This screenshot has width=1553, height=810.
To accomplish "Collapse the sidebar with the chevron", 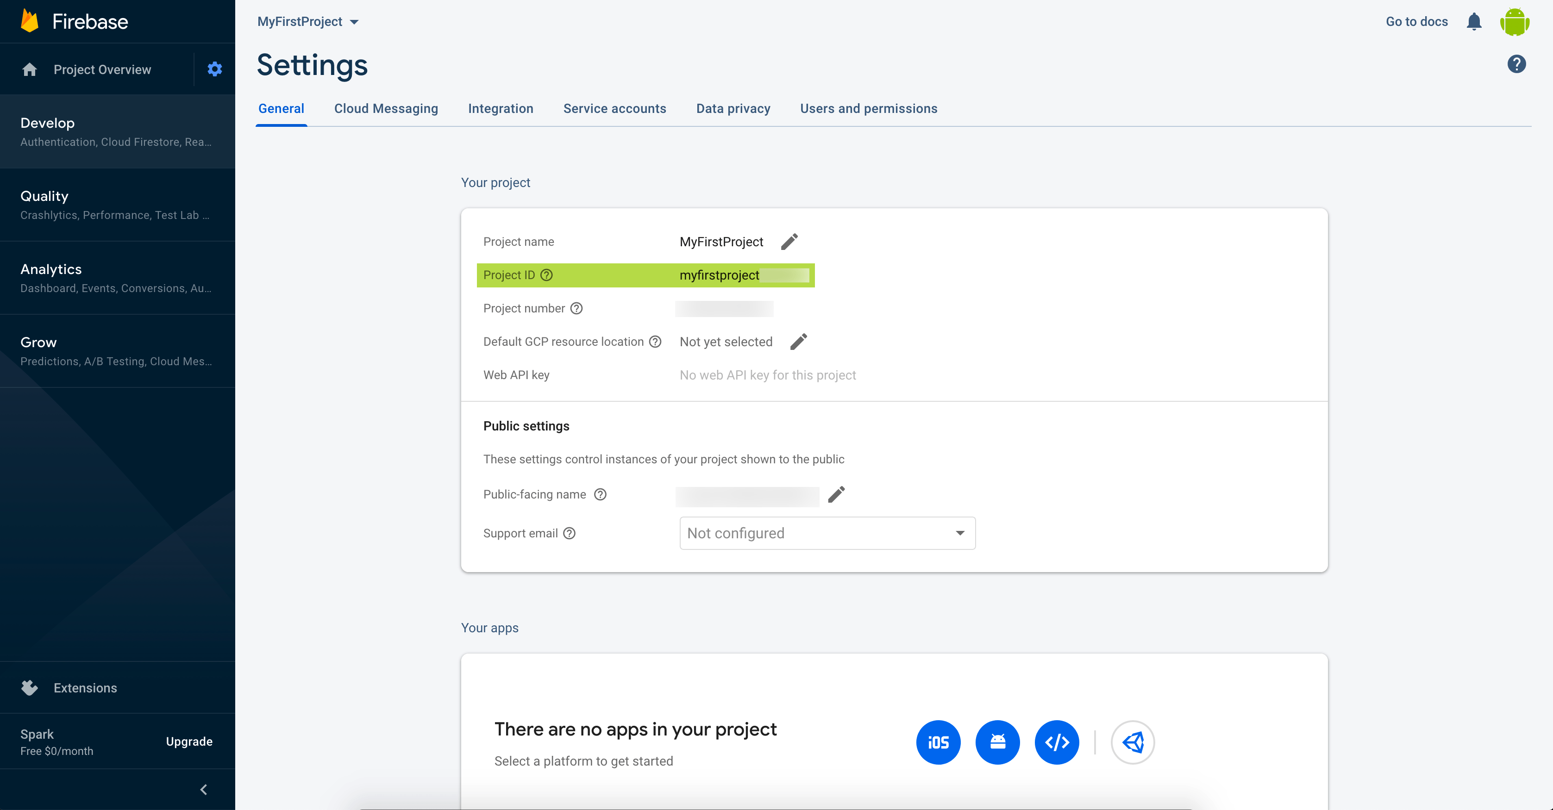I will click(204, 790).
